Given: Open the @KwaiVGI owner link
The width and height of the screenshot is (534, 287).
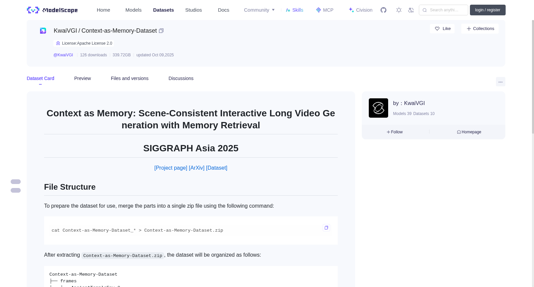Looking at the screenshot, I should pos(63,55).
